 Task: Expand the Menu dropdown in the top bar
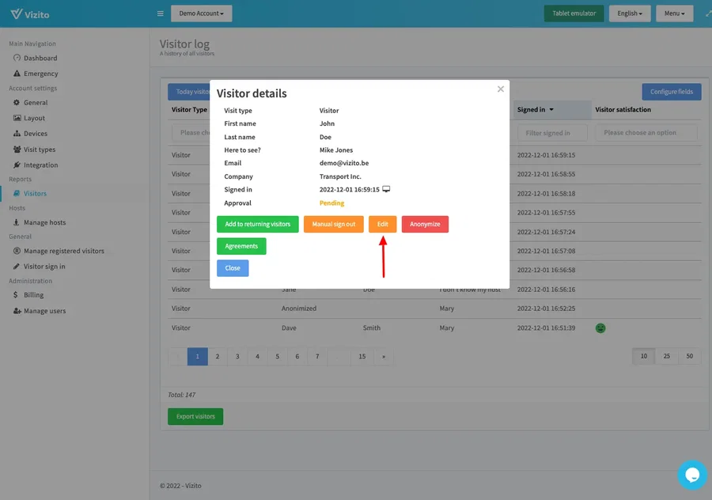pos(673,13)
